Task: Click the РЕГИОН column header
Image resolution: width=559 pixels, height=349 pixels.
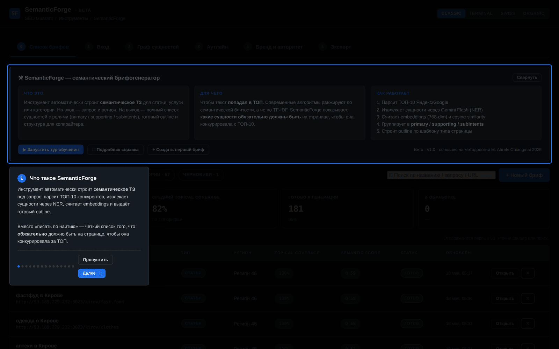Action: pos(242,253)
